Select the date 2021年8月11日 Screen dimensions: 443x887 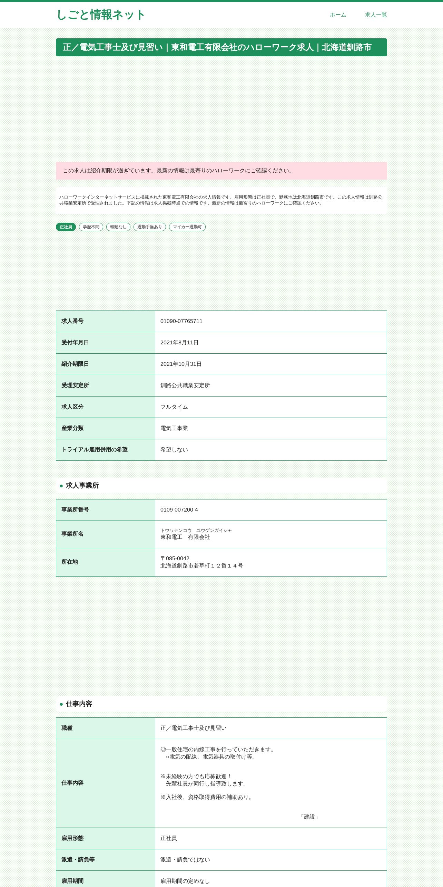[179, 343]
